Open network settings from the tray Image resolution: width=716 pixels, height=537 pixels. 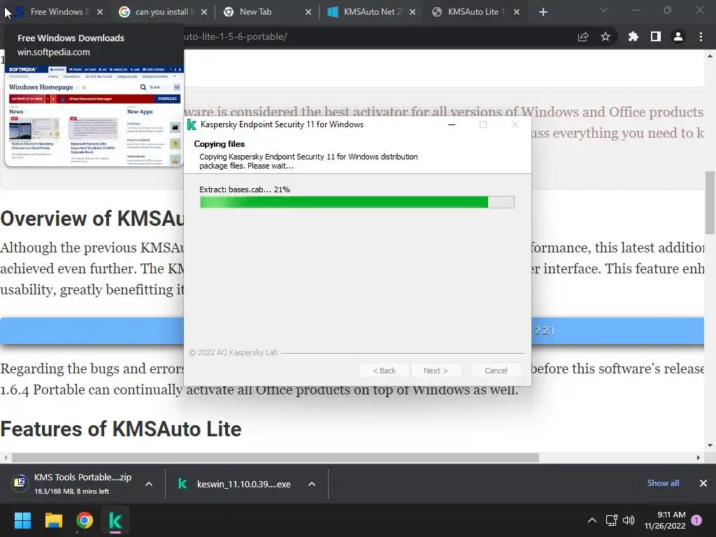click(611, 520)
